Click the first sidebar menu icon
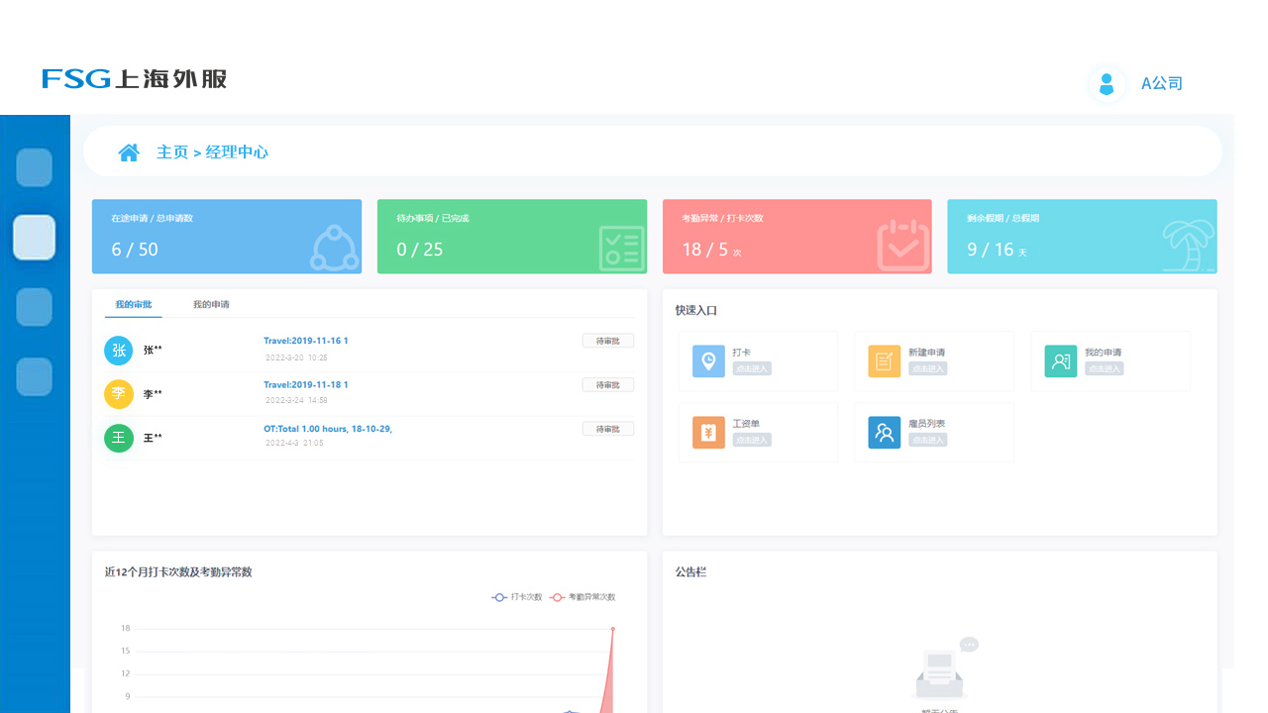This screenshot has width=1268, height=713. 34,167
